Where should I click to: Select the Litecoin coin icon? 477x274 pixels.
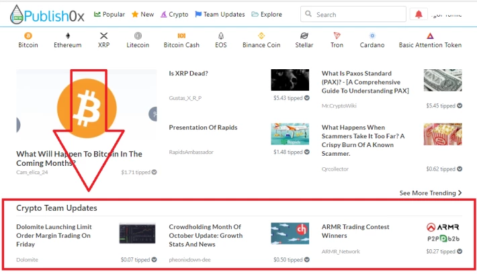138,36
